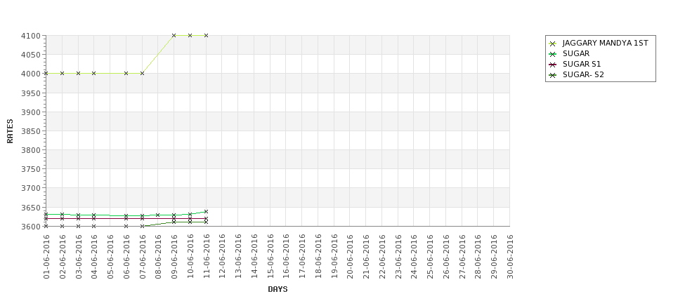This screenshot has height=301, width=685.
Task: Click the 3600 y-axis tick label
Action: [x=31, y=226]
